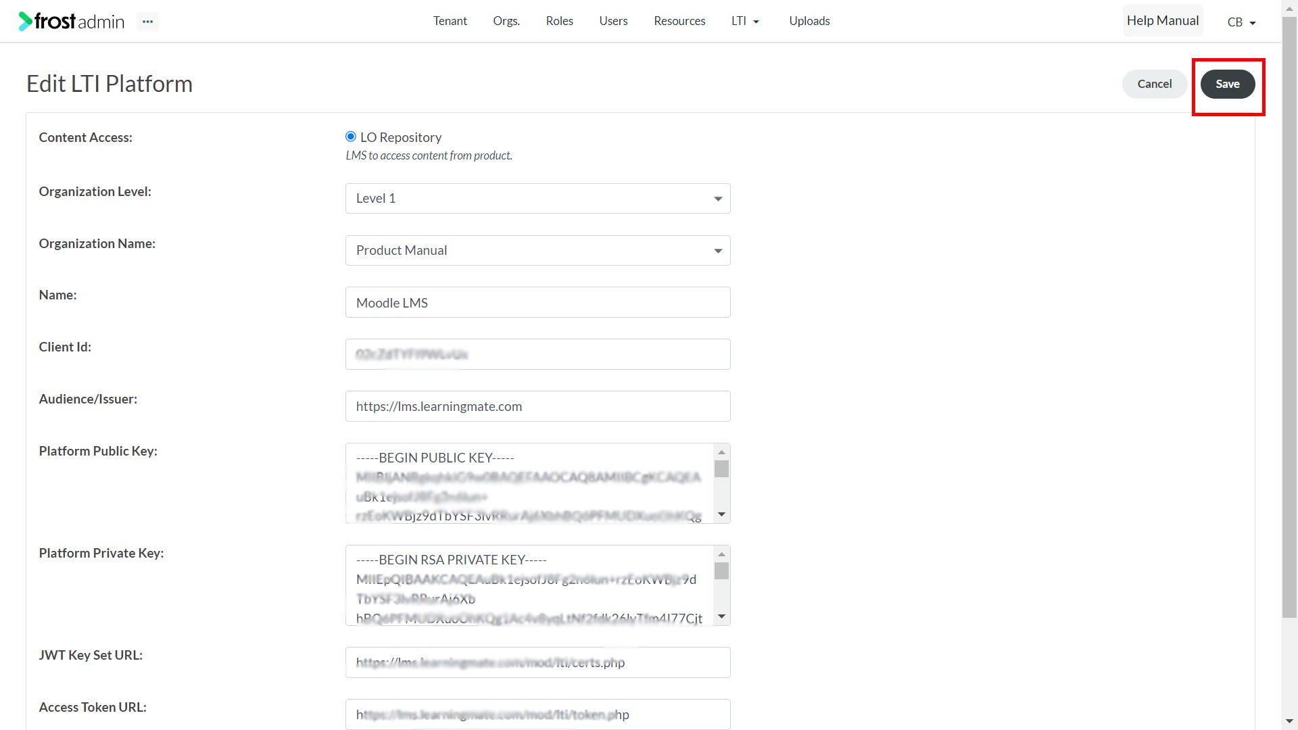Open the Help Manual
The image size is (1298, 730).
1163,21
